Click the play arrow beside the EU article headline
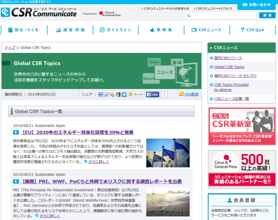 click(x=15, y=132)
